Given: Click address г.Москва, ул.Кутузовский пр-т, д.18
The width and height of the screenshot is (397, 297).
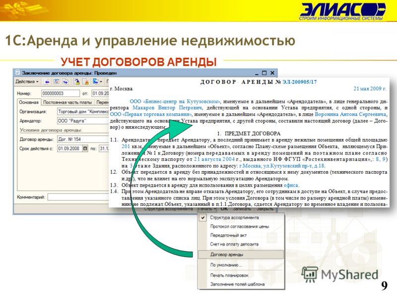Looking at the screenshot, I should coord(282,166).
